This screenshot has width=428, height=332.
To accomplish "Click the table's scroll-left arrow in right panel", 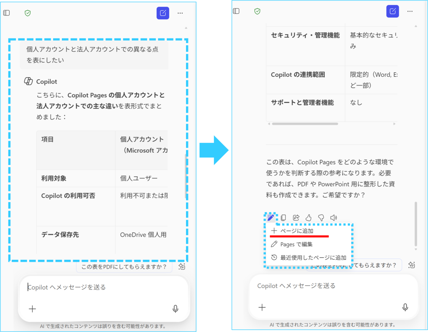I will 269,124.
